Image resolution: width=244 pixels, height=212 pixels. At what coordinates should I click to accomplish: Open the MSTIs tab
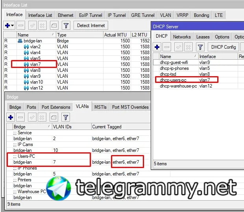tap(100, 107)
